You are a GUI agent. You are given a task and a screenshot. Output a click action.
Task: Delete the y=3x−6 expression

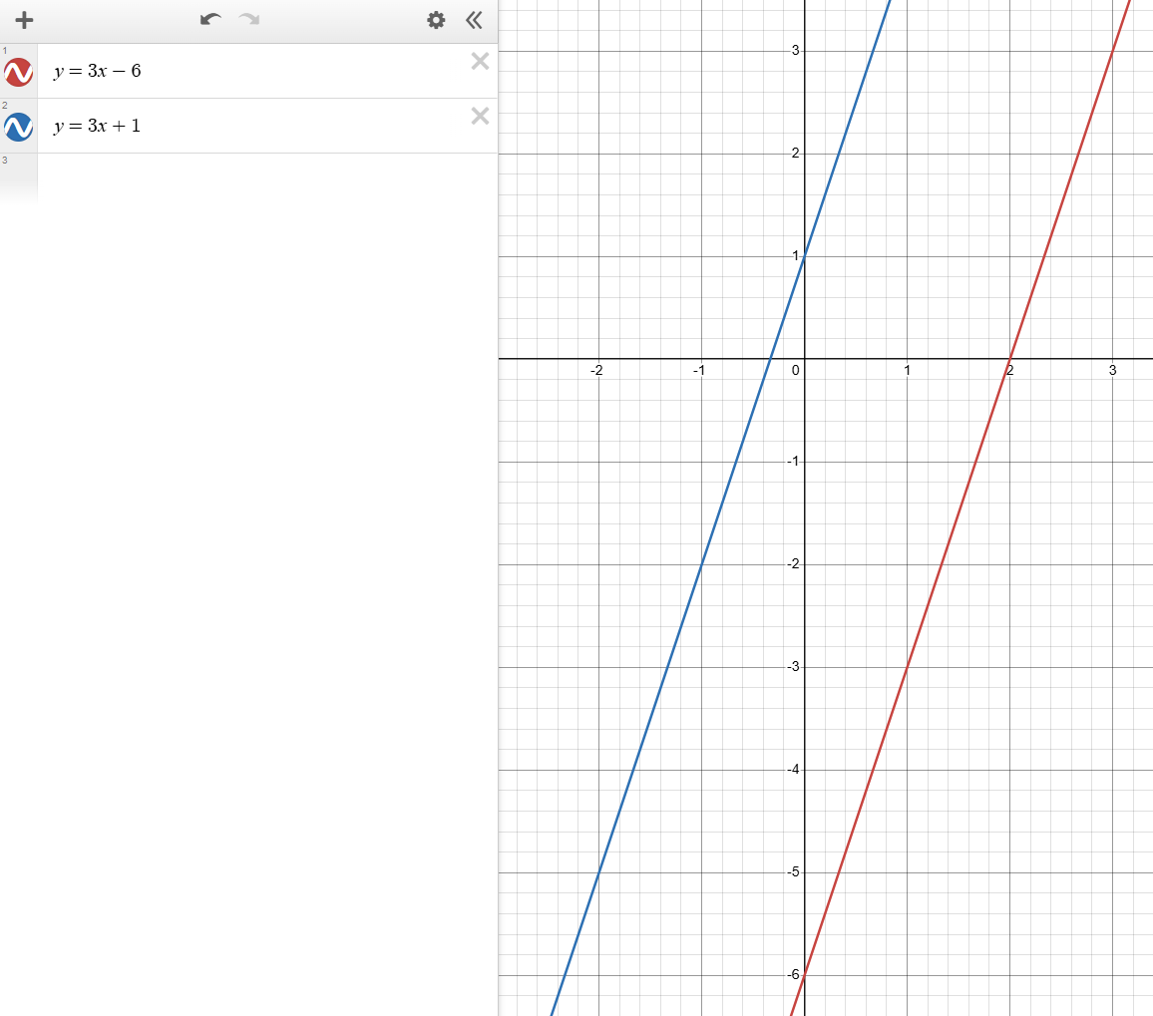click(x=480, y=62)
